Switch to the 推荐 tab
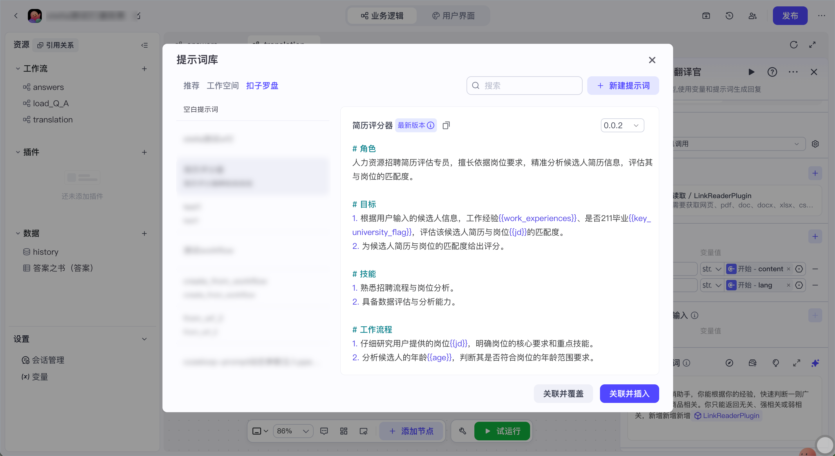Screen dimensions: 835x456 (191, 86)
